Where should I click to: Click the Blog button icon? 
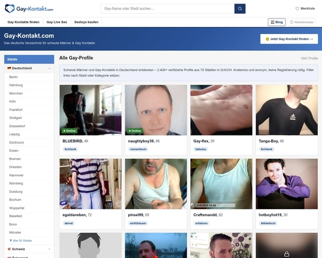pos(273,22)
